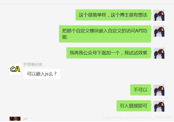
Task: Click the text '我试试效果' in third bubble
Action: pyautogui.click(x=136, y=53)
